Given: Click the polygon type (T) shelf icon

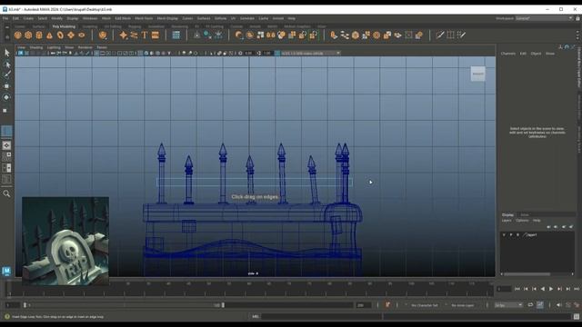Looking at the screenshot, I should coord(145,35).
